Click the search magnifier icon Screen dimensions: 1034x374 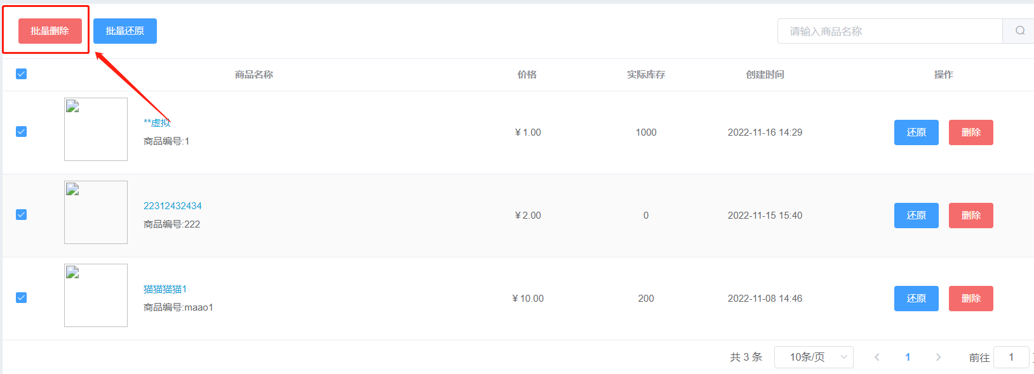point(1019,30)
